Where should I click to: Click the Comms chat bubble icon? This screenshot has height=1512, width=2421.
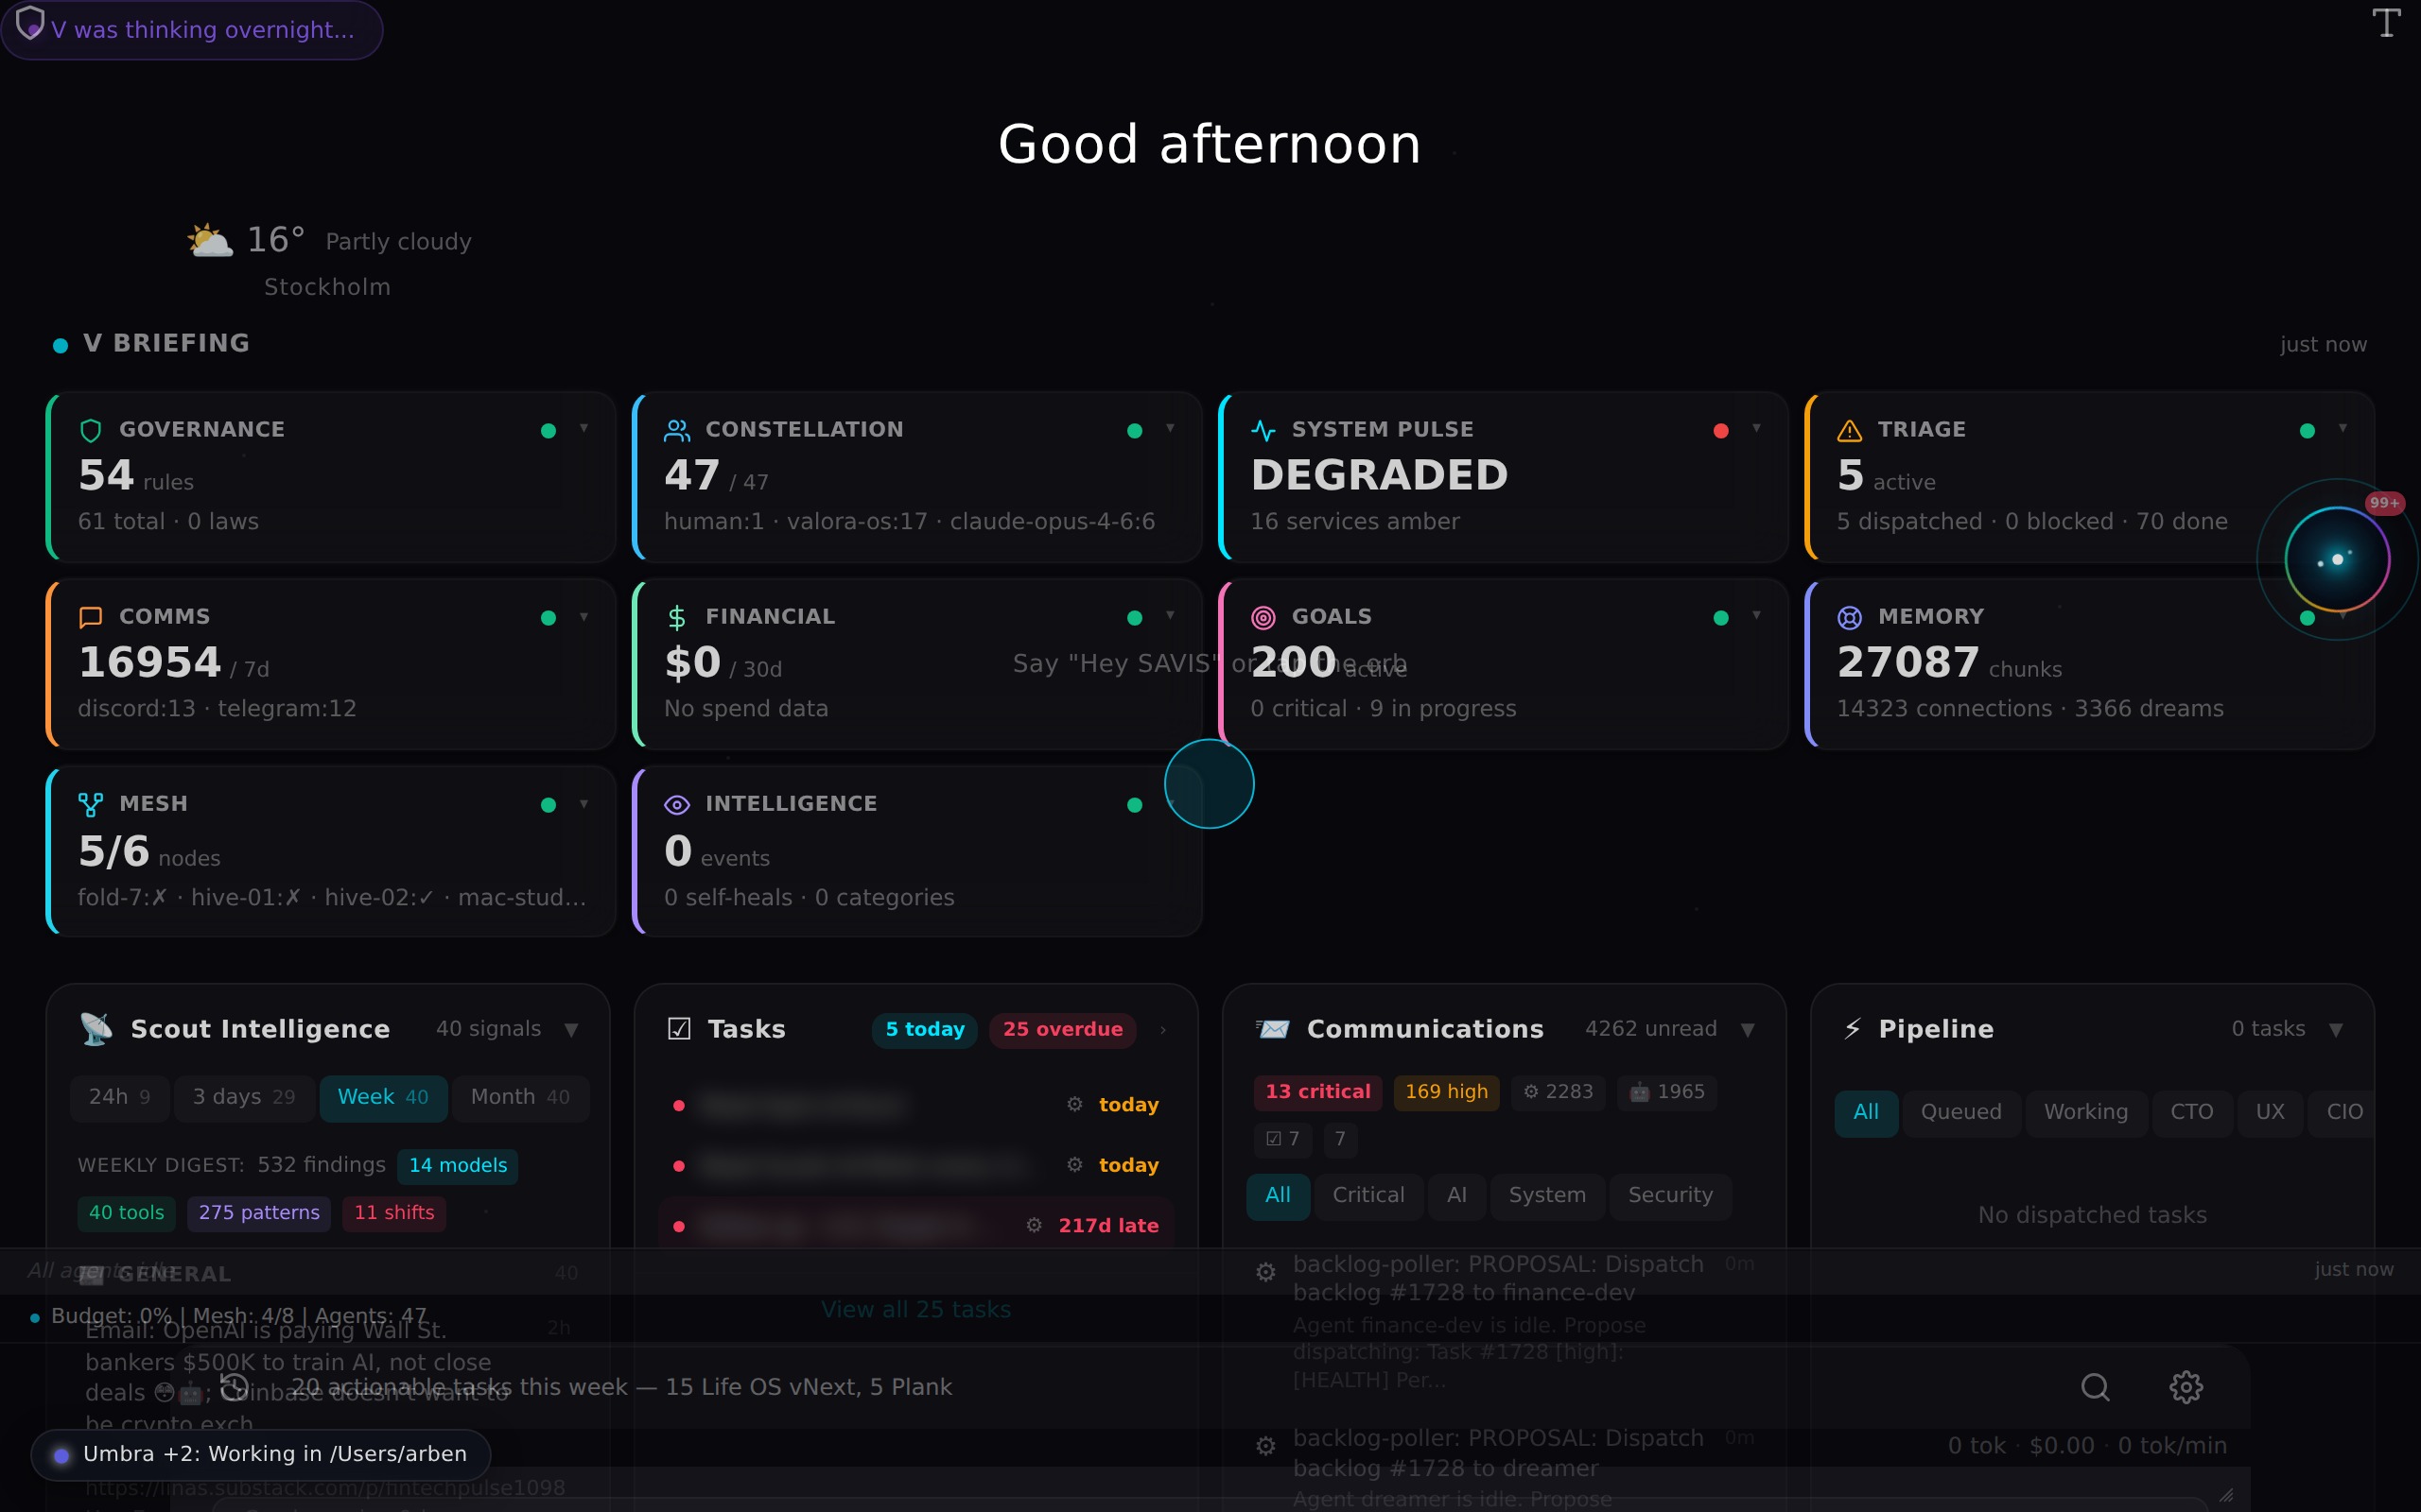(x=91, y=617)
